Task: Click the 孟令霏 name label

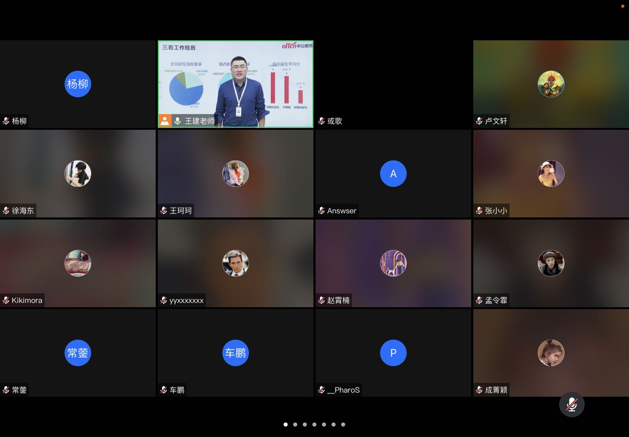Action: tap(496, 300)
